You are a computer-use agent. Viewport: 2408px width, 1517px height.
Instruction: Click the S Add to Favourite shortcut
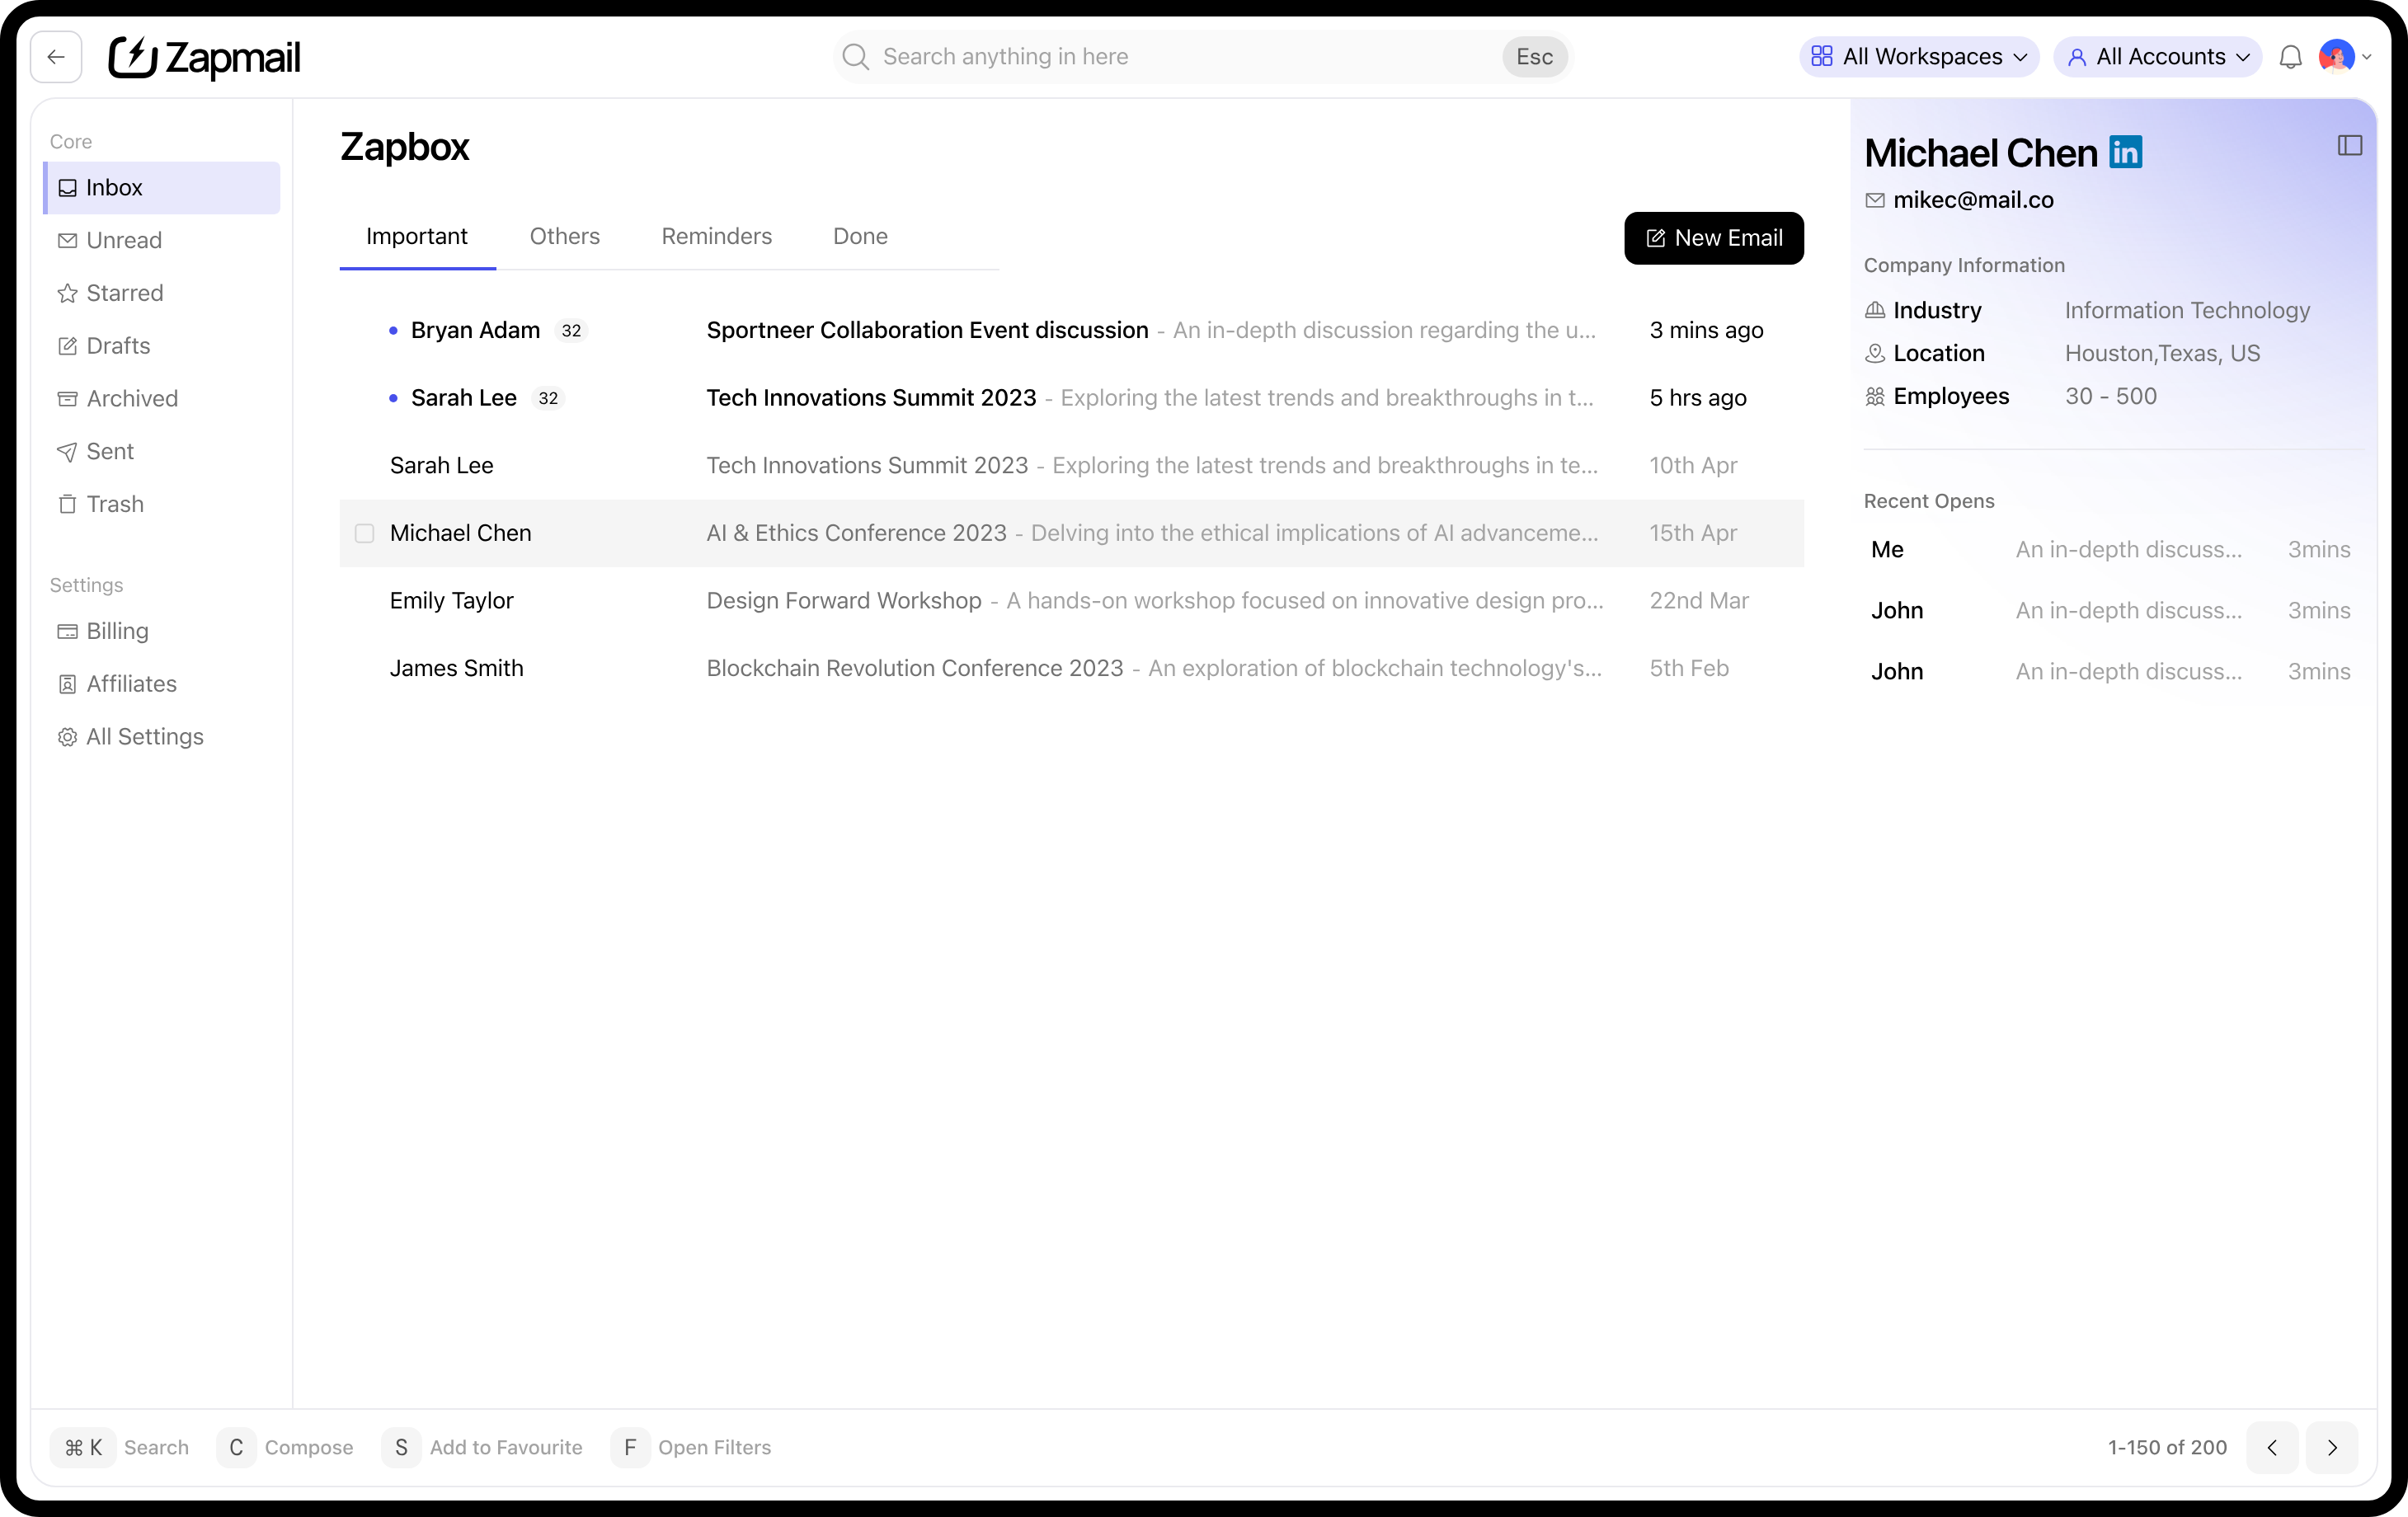click(x=482, y=1447)
